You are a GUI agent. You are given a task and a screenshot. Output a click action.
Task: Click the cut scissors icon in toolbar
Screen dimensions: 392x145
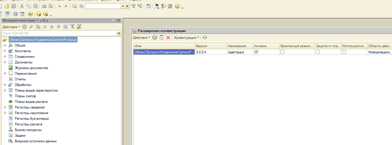[x=22, y=6]
